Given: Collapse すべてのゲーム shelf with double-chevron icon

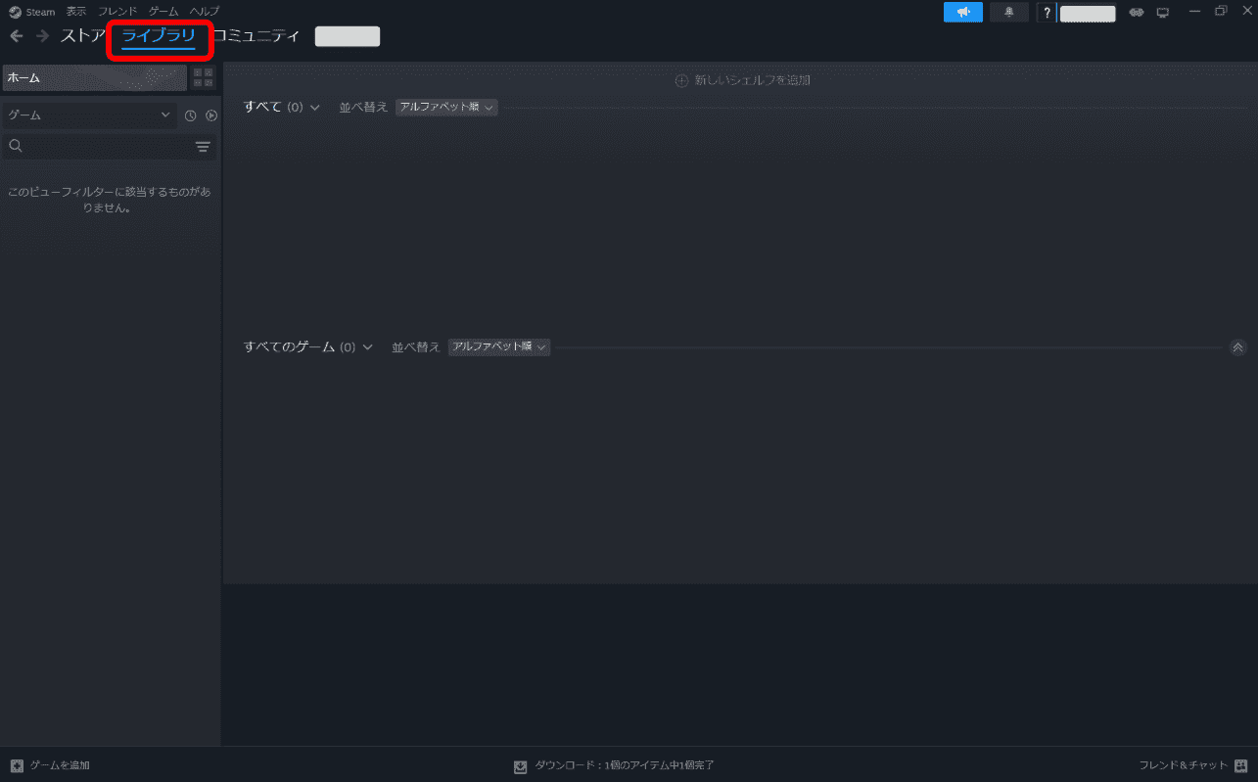Looking at the screenshot, I should tap(1237, 346).
